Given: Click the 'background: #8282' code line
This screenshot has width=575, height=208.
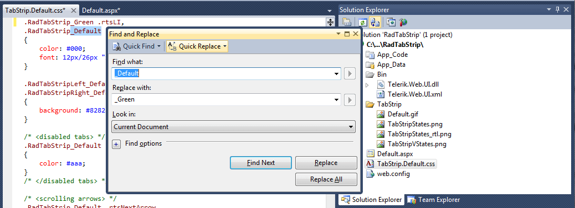Looking at the screenshot, I should click(73, 111).
